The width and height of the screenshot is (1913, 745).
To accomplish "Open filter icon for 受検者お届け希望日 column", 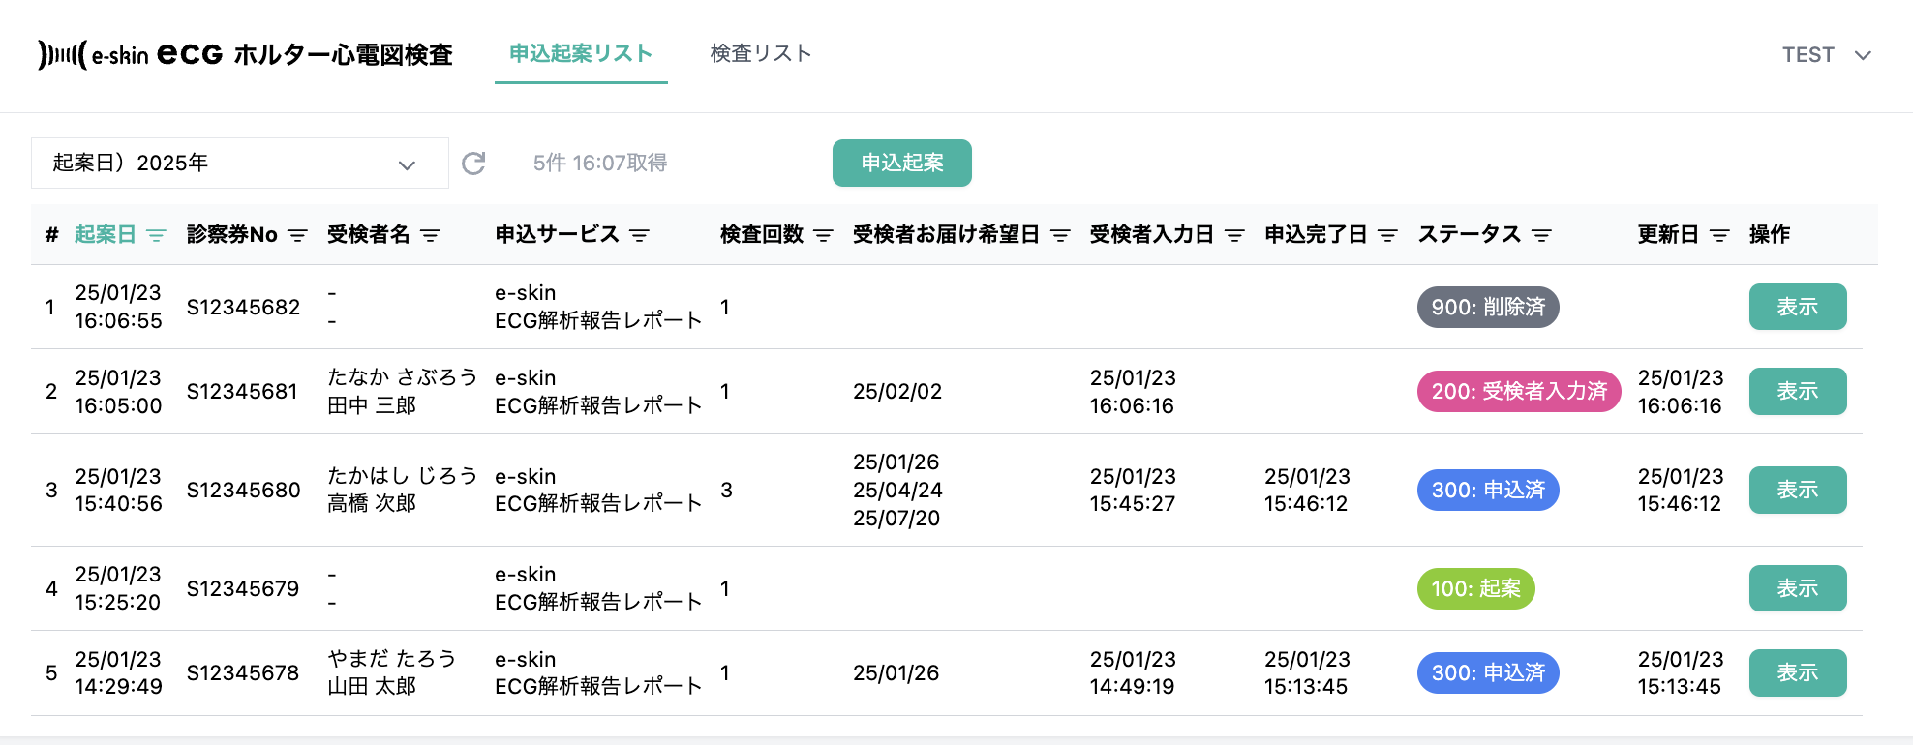I will point(1060,235).
